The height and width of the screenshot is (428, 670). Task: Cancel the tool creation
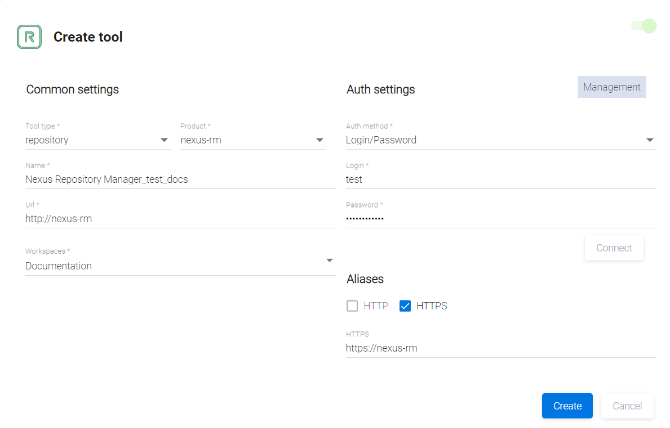627,406
